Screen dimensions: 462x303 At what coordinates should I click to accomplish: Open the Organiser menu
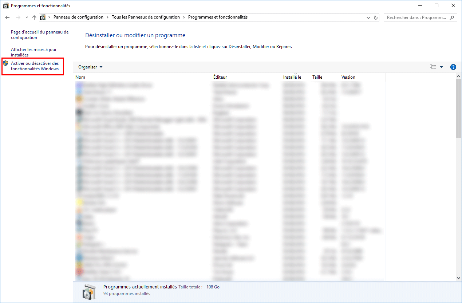pyautogui.click(x=90, y=67)
